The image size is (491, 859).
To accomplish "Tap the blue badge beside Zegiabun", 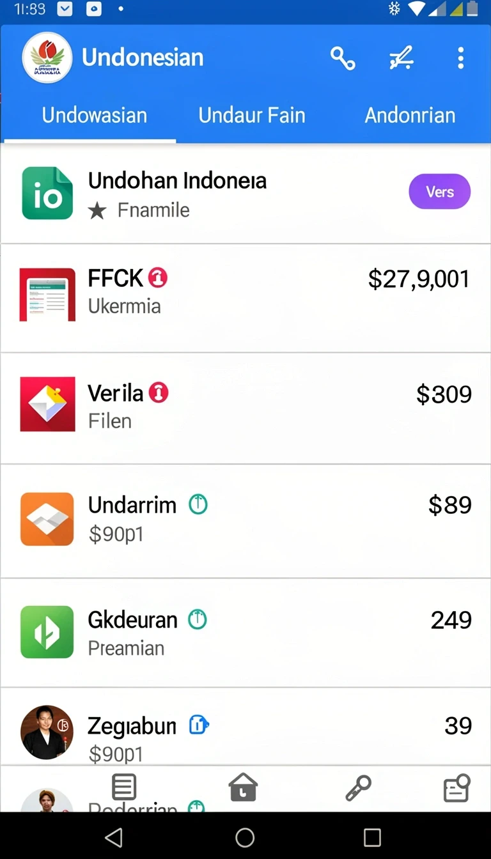I will (x=199, y=725).
